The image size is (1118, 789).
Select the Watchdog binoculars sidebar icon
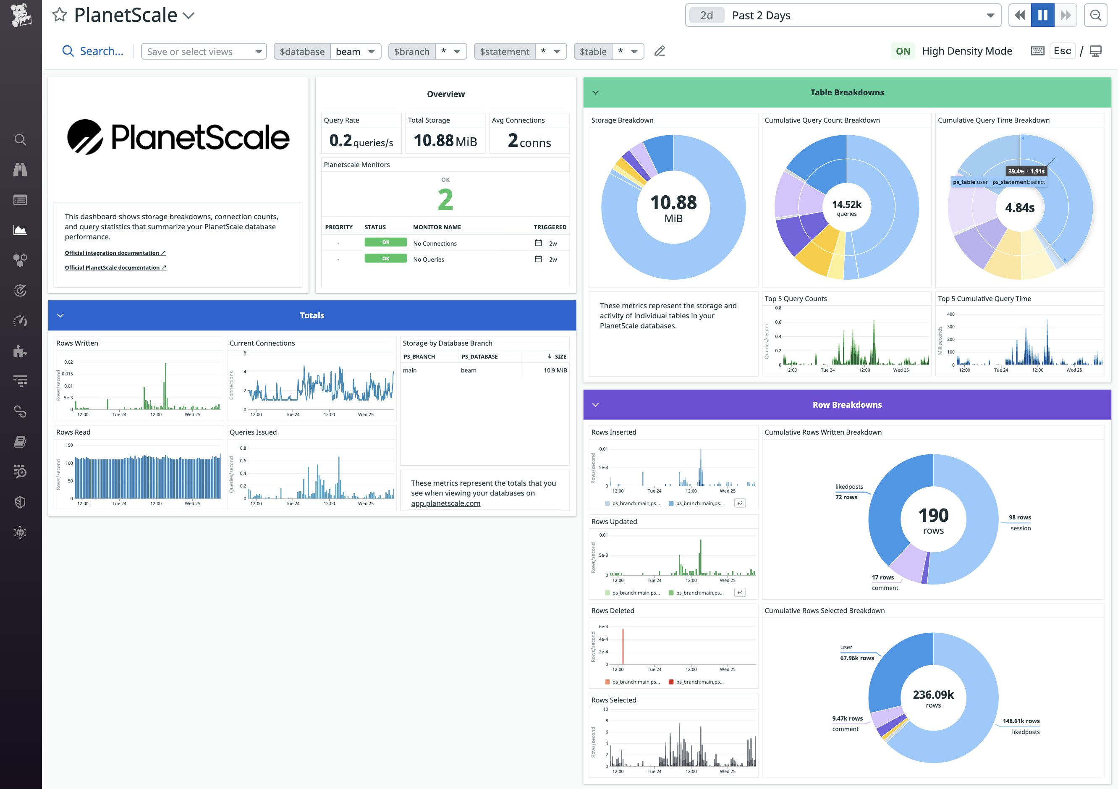coord(20,170)
